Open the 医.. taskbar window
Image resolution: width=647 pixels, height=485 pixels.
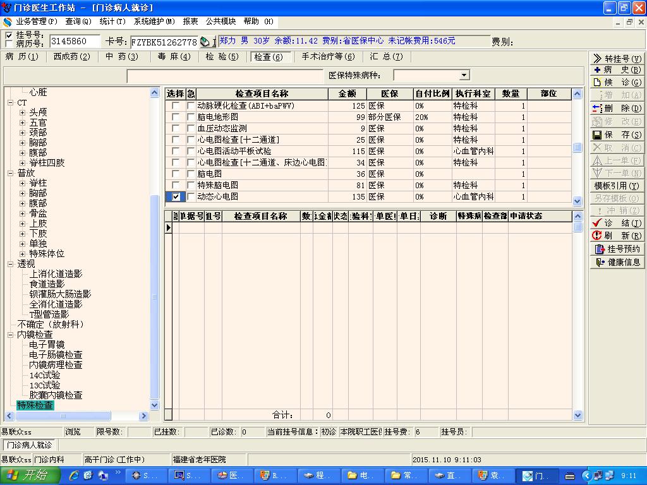point(231,476)
